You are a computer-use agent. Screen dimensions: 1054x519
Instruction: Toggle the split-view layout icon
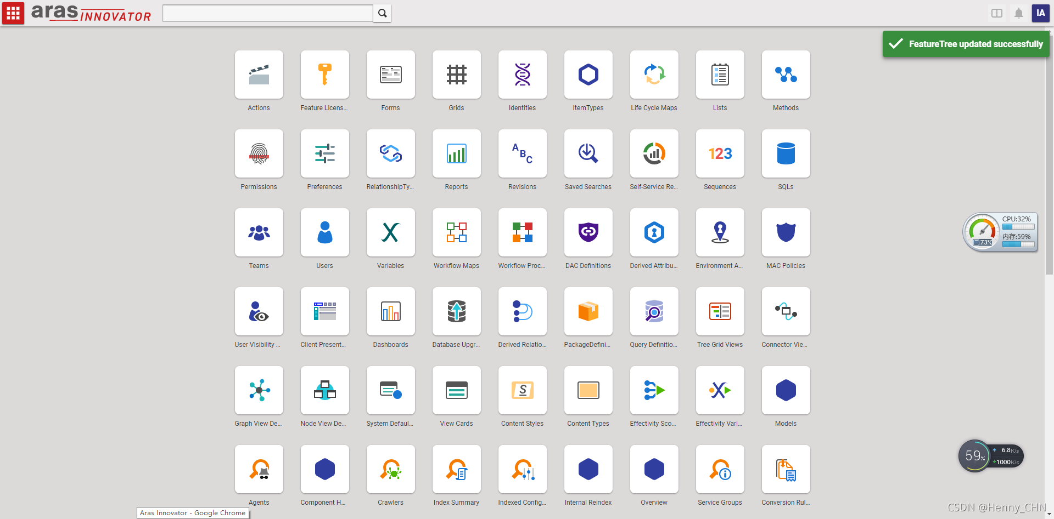pos(997,13)
